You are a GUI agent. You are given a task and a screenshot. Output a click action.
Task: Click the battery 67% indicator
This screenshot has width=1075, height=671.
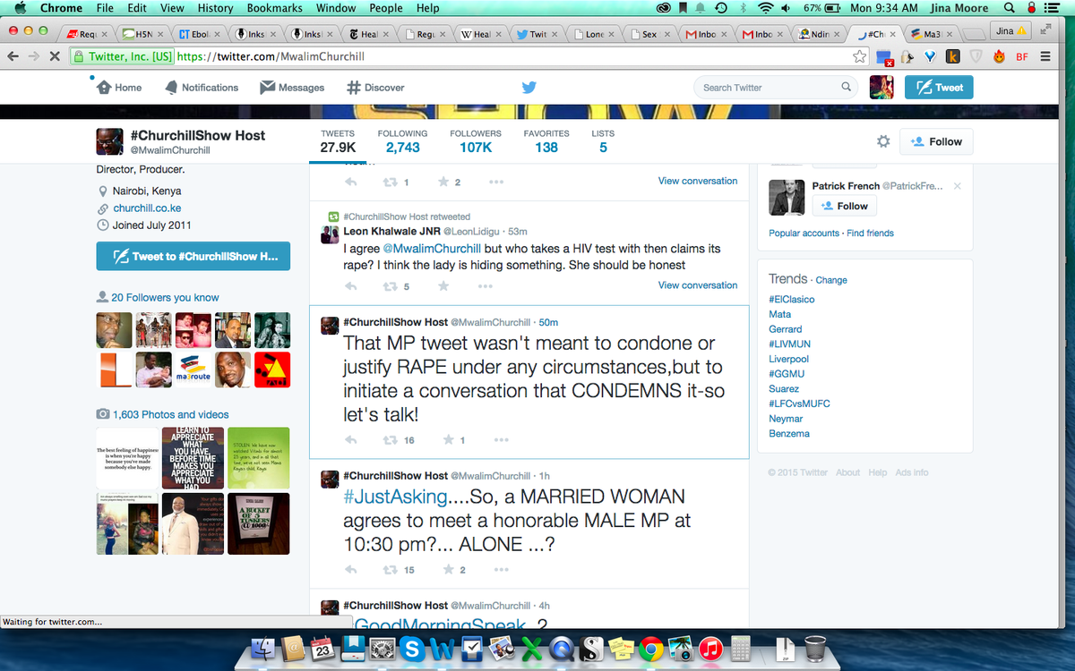pos(821,8)
